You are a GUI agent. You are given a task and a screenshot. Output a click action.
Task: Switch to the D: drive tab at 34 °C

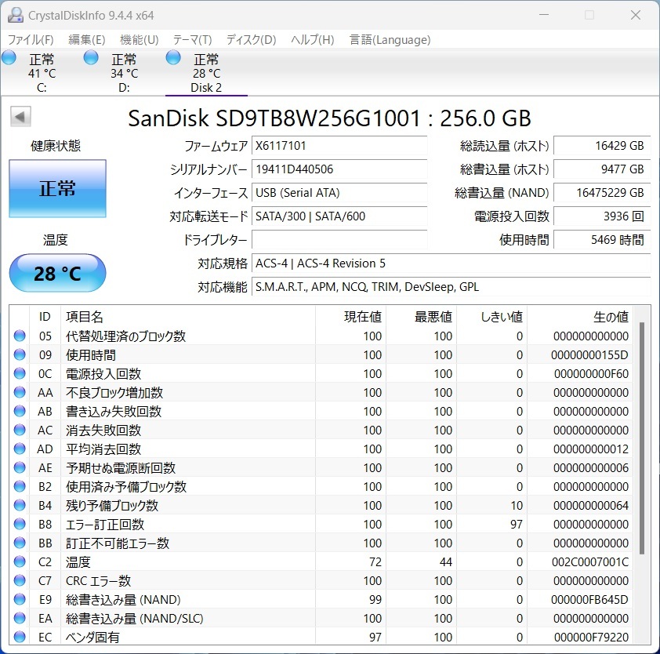[x=124, y=73]
